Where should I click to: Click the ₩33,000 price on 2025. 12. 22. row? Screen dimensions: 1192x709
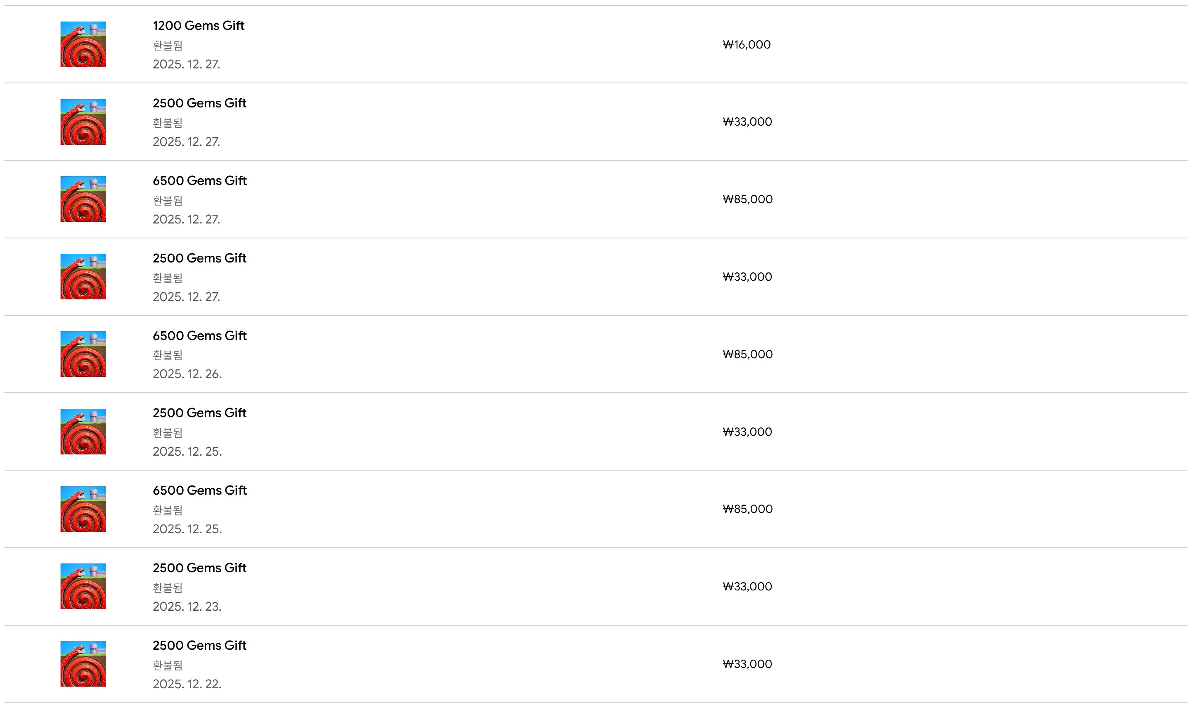tap(747, 664)
